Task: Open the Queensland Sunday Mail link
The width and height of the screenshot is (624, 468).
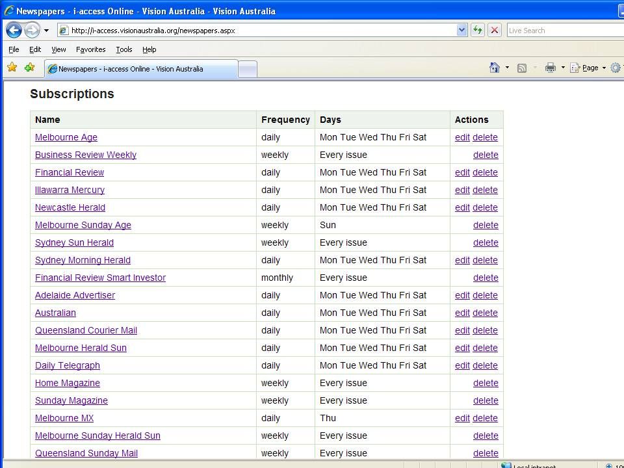Action: tap(86, 453)
